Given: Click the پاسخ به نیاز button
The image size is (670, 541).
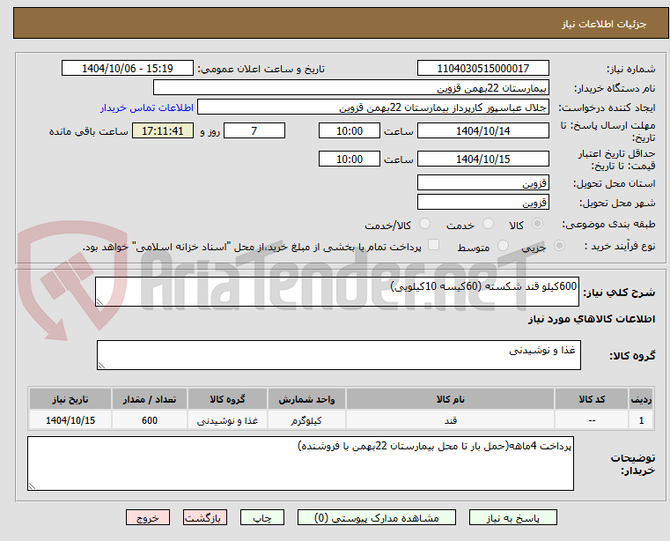Looking at the screenshot, I should click(x=512, y=517).
